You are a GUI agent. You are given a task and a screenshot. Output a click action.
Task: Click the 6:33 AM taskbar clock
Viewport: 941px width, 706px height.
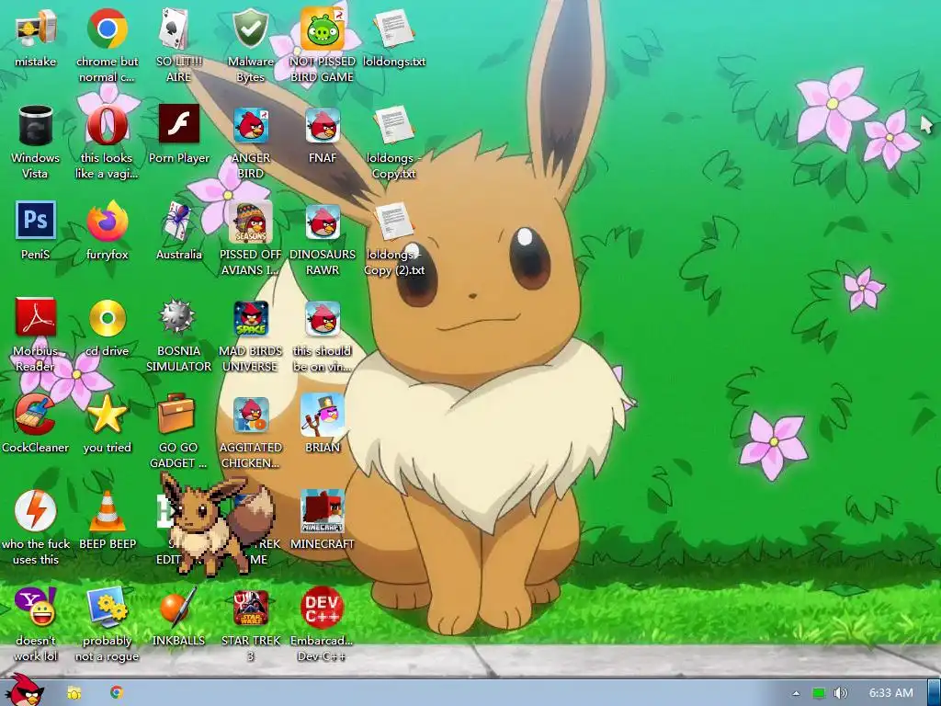pyautogui.click(x=891, y=693)
